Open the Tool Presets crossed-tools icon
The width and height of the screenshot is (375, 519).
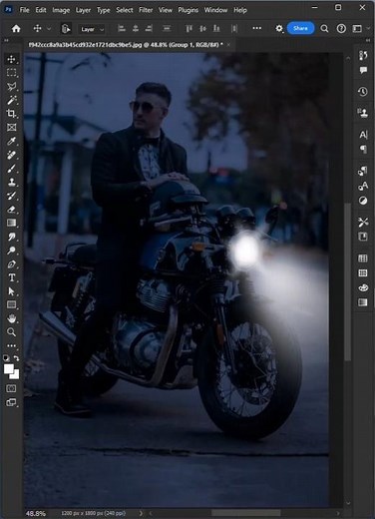pyautogui.click(x=363, y=222)
